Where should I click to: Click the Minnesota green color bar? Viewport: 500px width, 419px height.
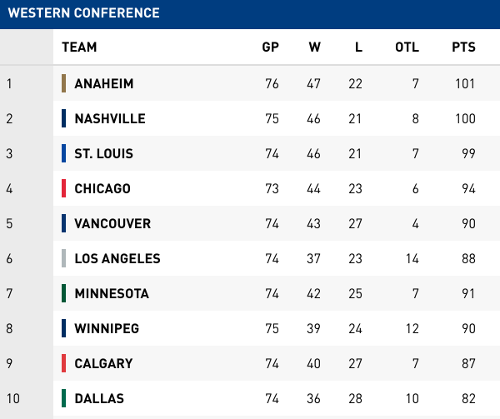point(64,293)
